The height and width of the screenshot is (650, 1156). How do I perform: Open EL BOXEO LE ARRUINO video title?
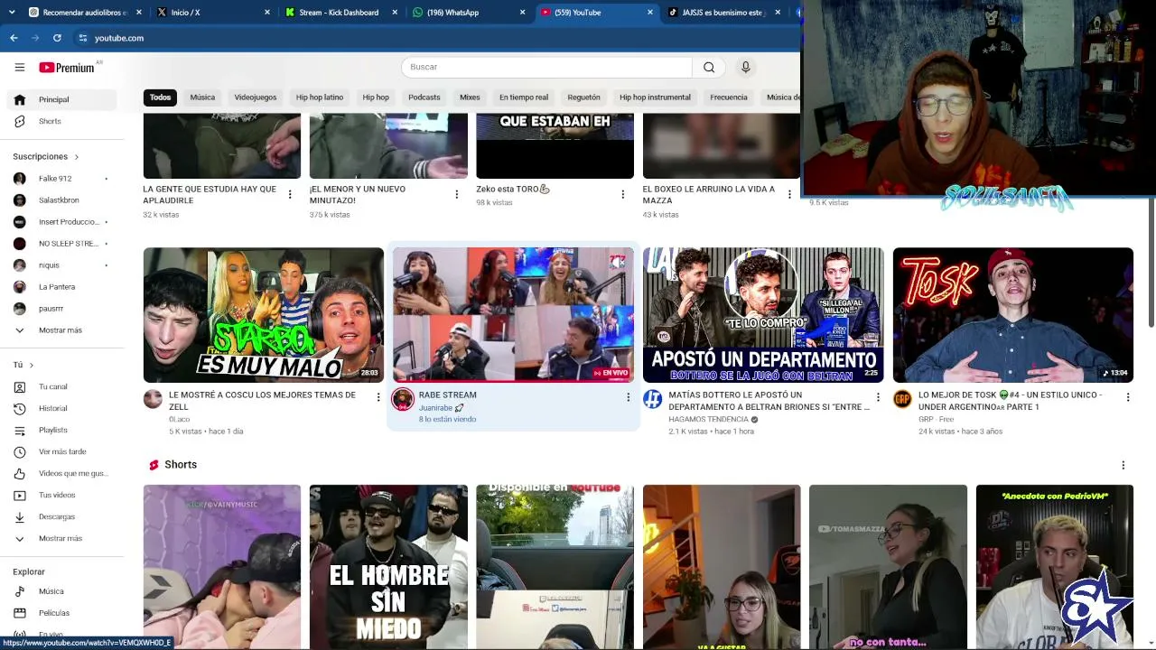pos(709,194)
